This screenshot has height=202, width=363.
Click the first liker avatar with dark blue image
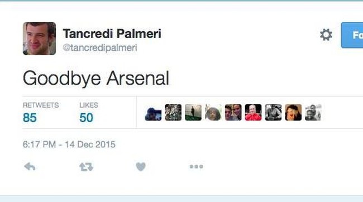[153, 113]
